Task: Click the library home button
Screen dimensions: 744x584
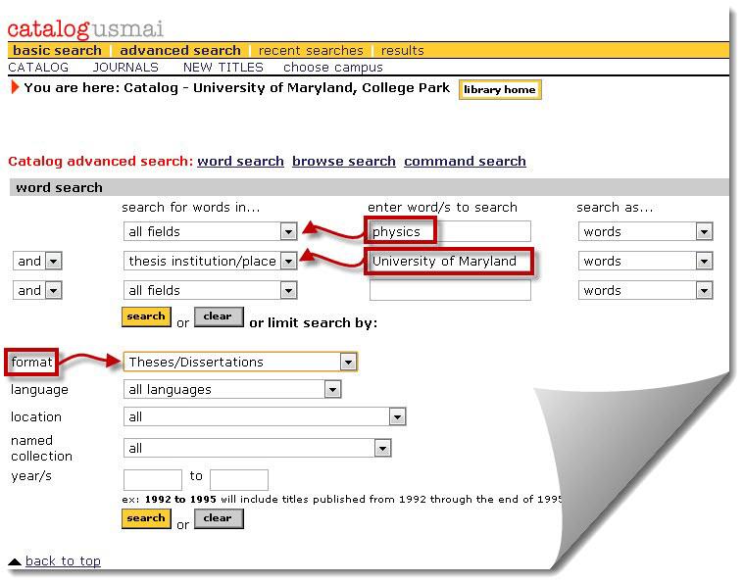Action: (x=500, y=90)
